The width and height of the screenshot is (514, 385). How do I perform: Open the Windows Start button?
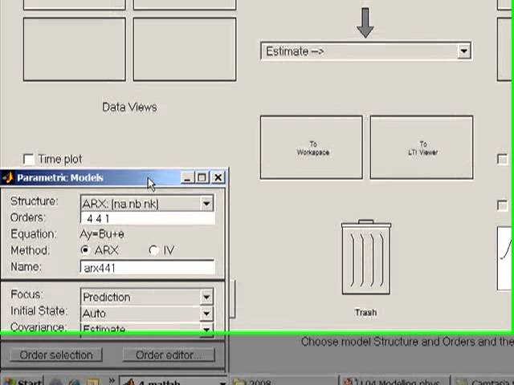[x=22, y=381]
